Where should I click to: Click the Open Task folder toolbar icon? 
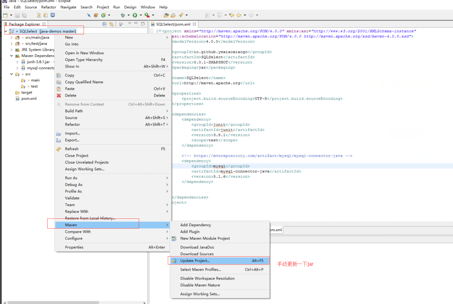pos(173,15)
